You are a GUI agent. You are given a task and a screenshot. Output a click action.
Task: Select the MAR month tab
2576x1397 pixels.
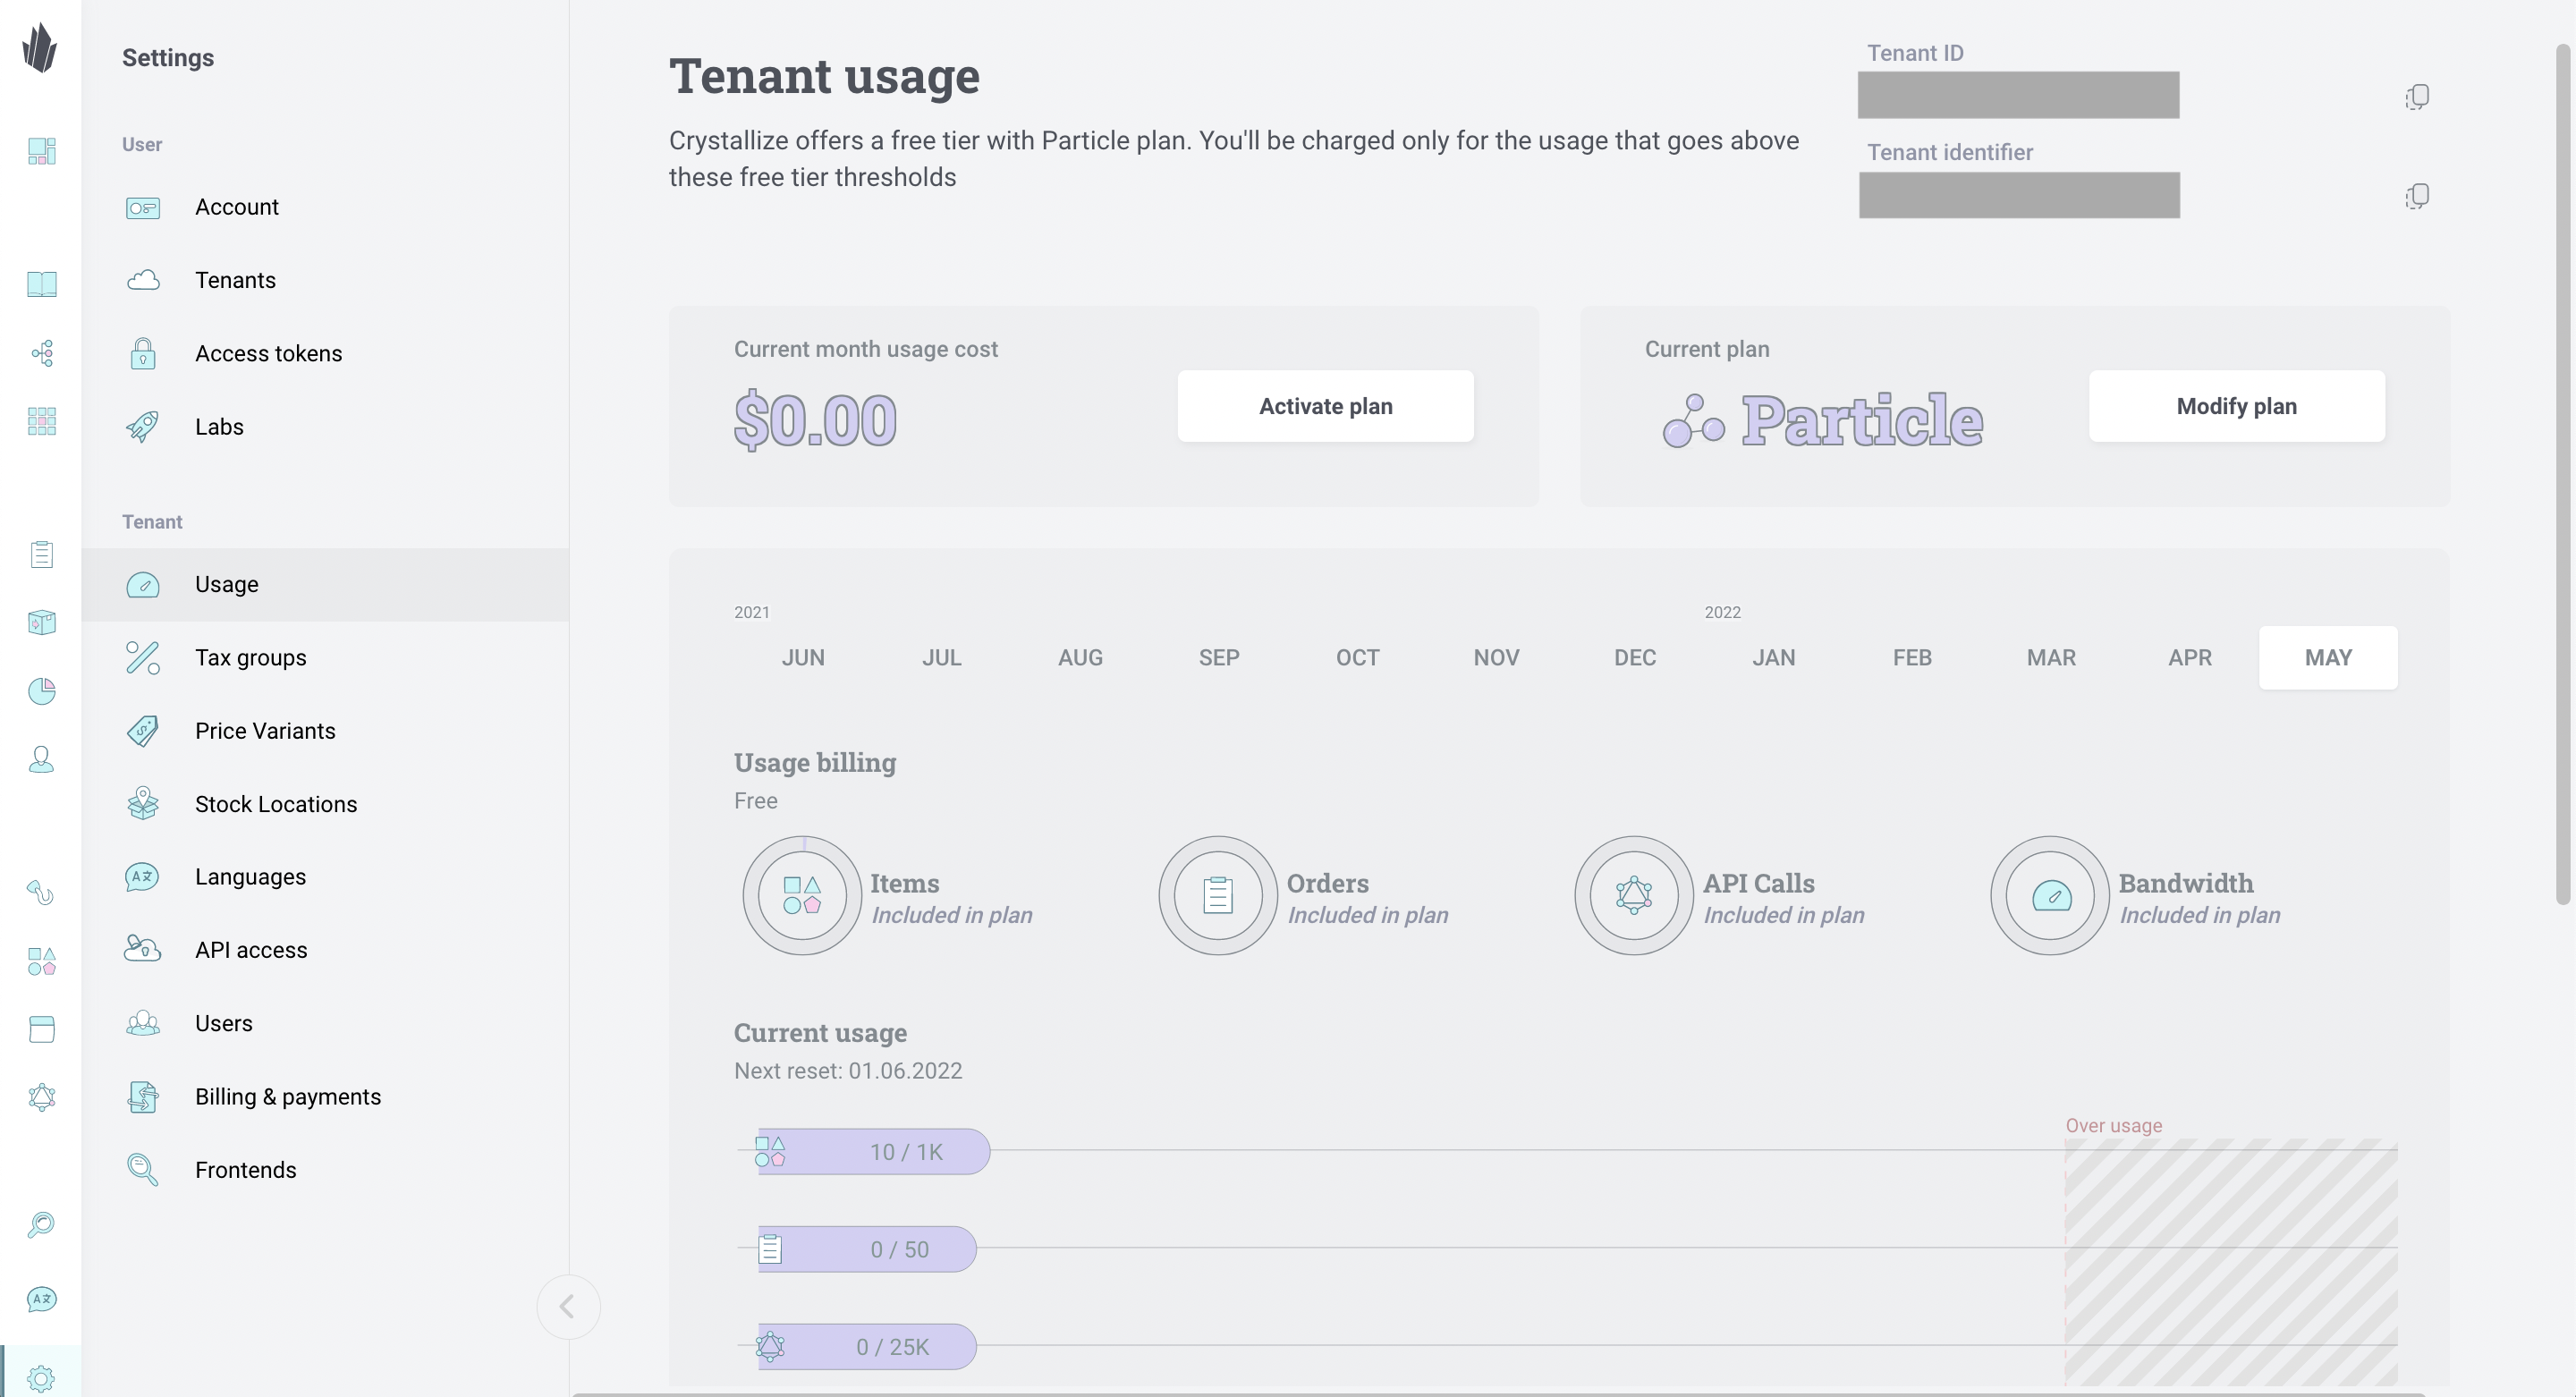pos(2051,658)
